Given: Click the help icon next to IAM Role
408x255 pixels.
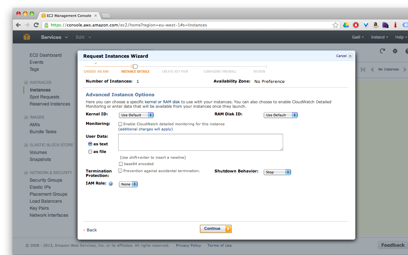Looking at the screenshot, I should [111, 183].
